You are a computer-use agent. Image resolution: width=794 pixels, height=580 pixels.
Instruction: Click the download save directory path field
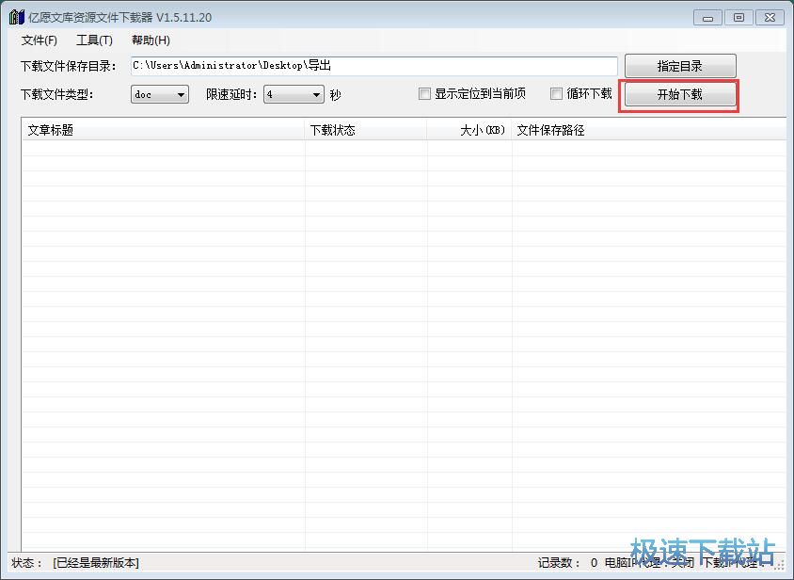coord(373,66)
